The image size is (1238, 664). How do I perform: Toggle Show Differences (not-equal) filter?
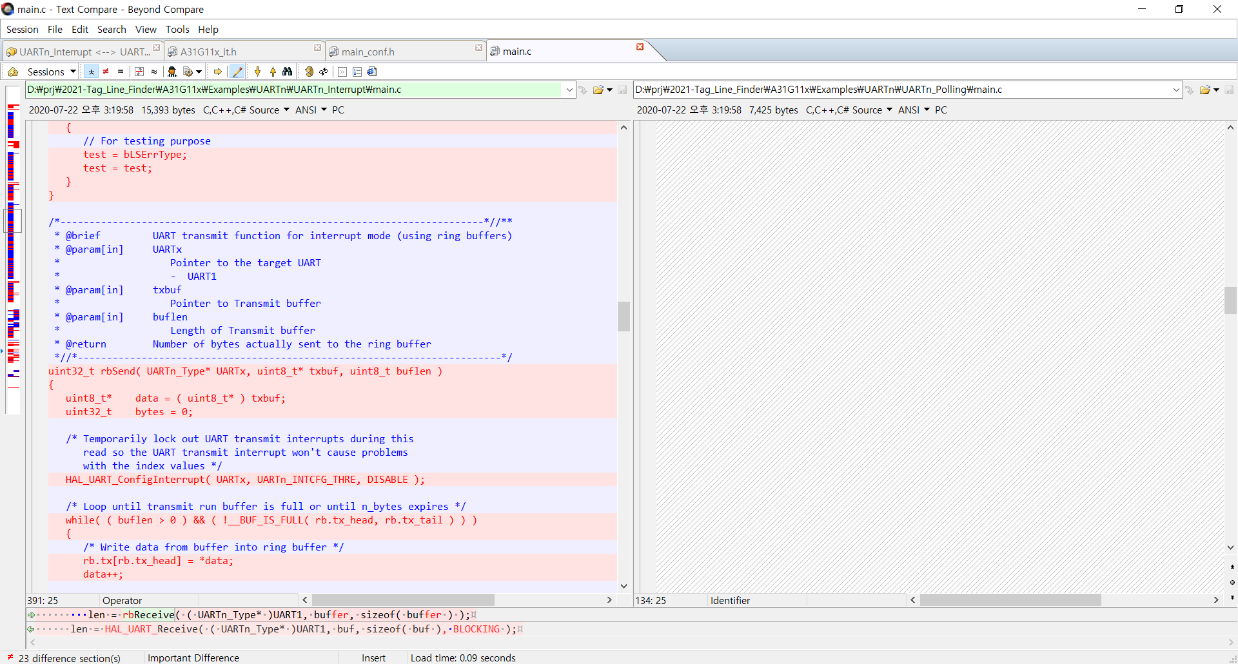coord(106,72)
